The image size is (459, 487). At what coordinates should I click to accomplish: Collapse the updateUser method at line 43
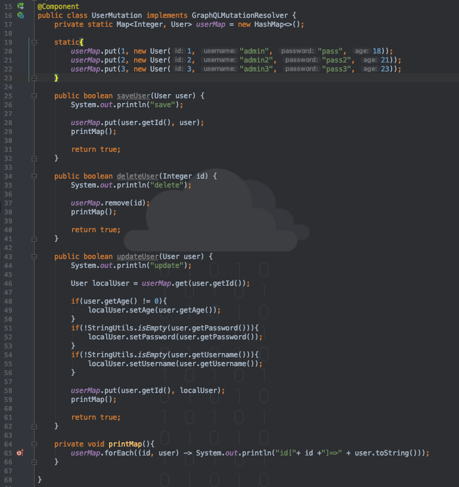34,257
